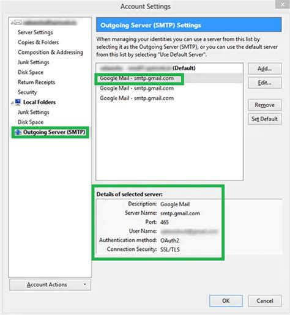Select the blurred account name row

[x=50, y=23]
